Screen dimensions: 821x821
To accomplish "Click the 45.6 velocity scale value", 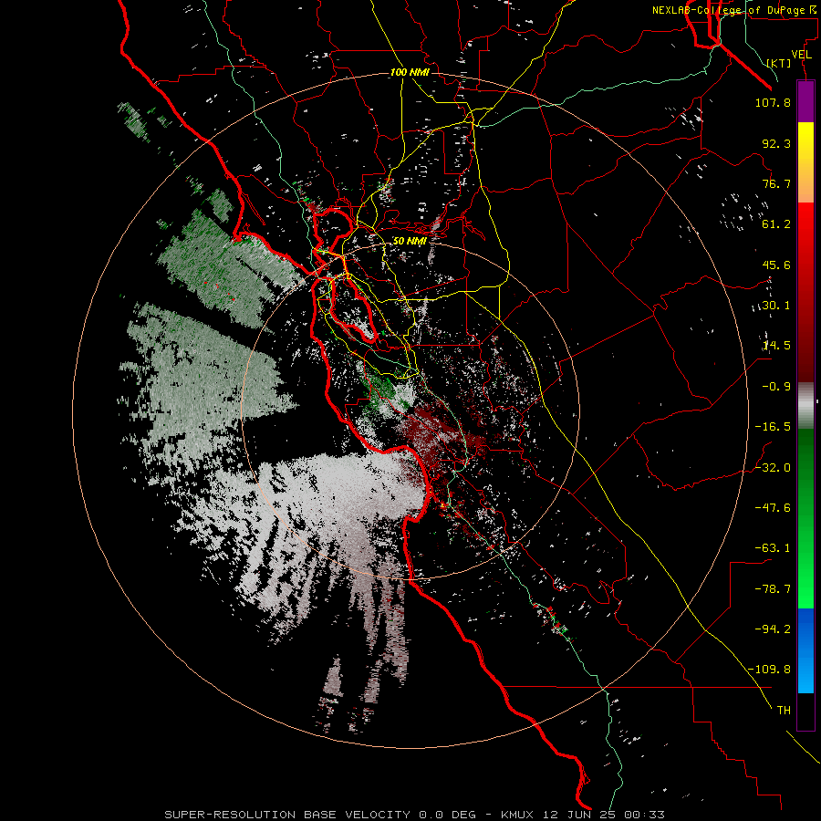I will (x=776, y=265).
